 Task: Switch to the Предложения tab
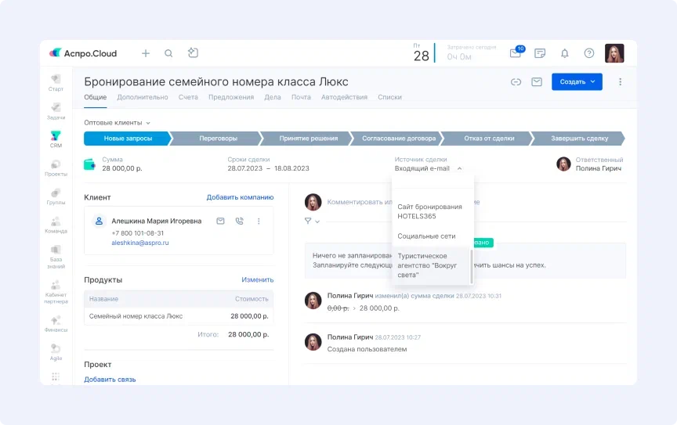231,97
